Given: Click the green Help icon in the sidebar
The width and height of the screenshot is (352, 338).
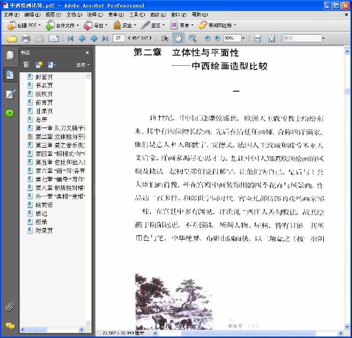Looking at the screenshot, I should [10, 113].
